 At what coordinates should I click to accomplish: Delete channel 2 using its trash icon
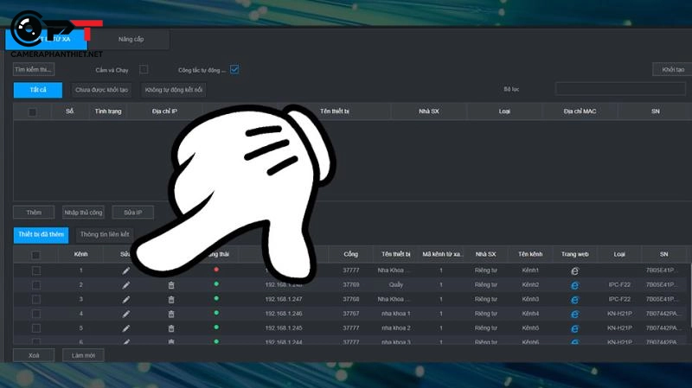tap(170, 284)
